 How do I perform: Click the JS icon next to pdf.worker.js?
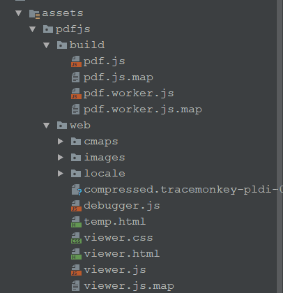(76, 93)
